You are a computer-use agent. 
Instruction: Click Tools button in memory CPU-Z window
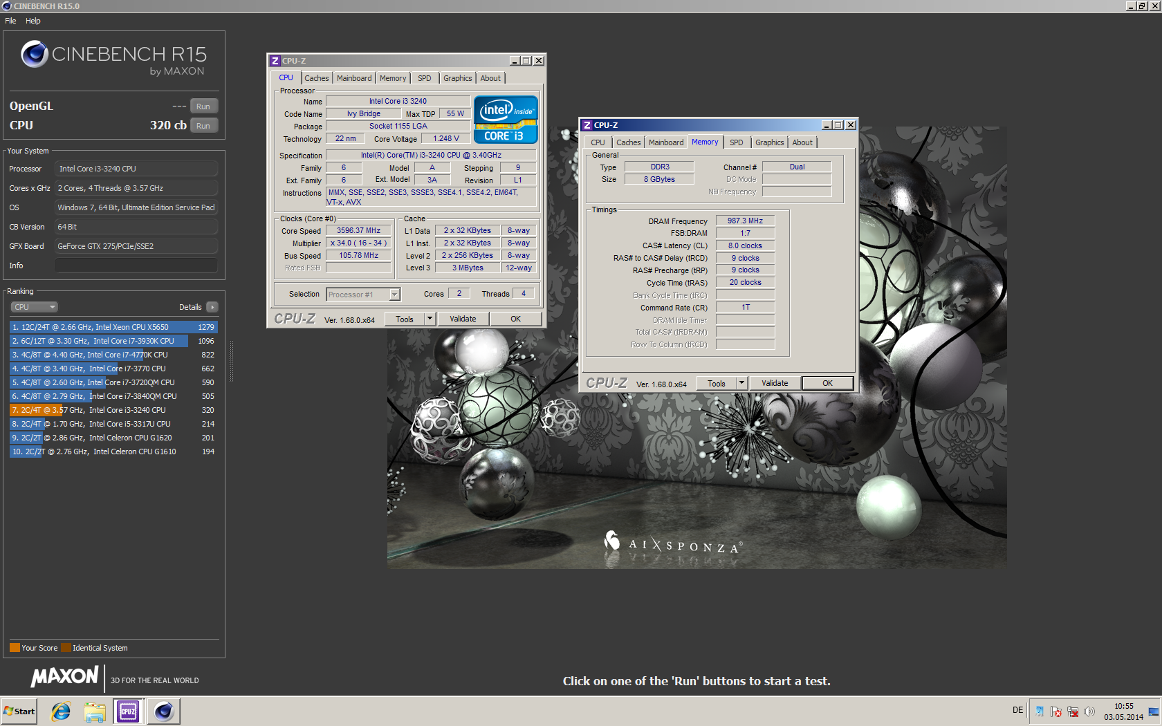click(717, 383)
